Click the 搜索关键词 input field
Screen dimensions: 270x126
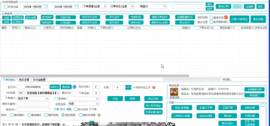pyautogui.click(x=33, y=104)
